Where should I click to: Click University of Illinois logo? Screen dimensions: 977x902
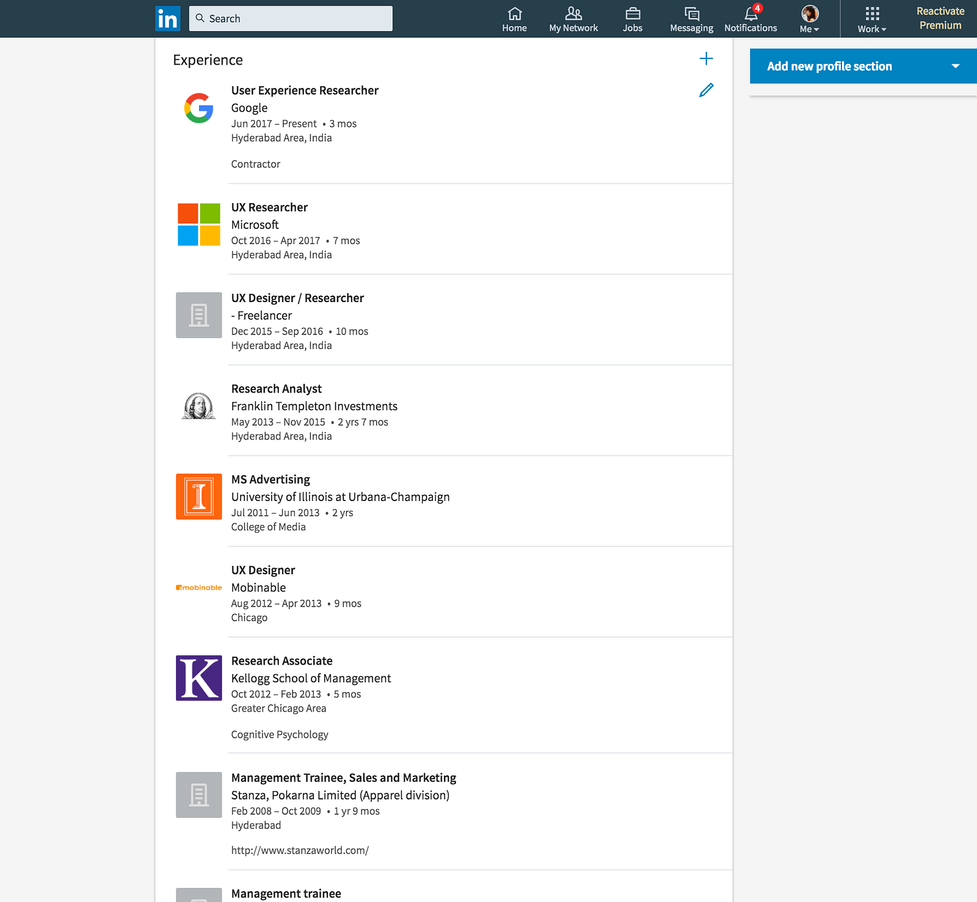tap(199, 497)
